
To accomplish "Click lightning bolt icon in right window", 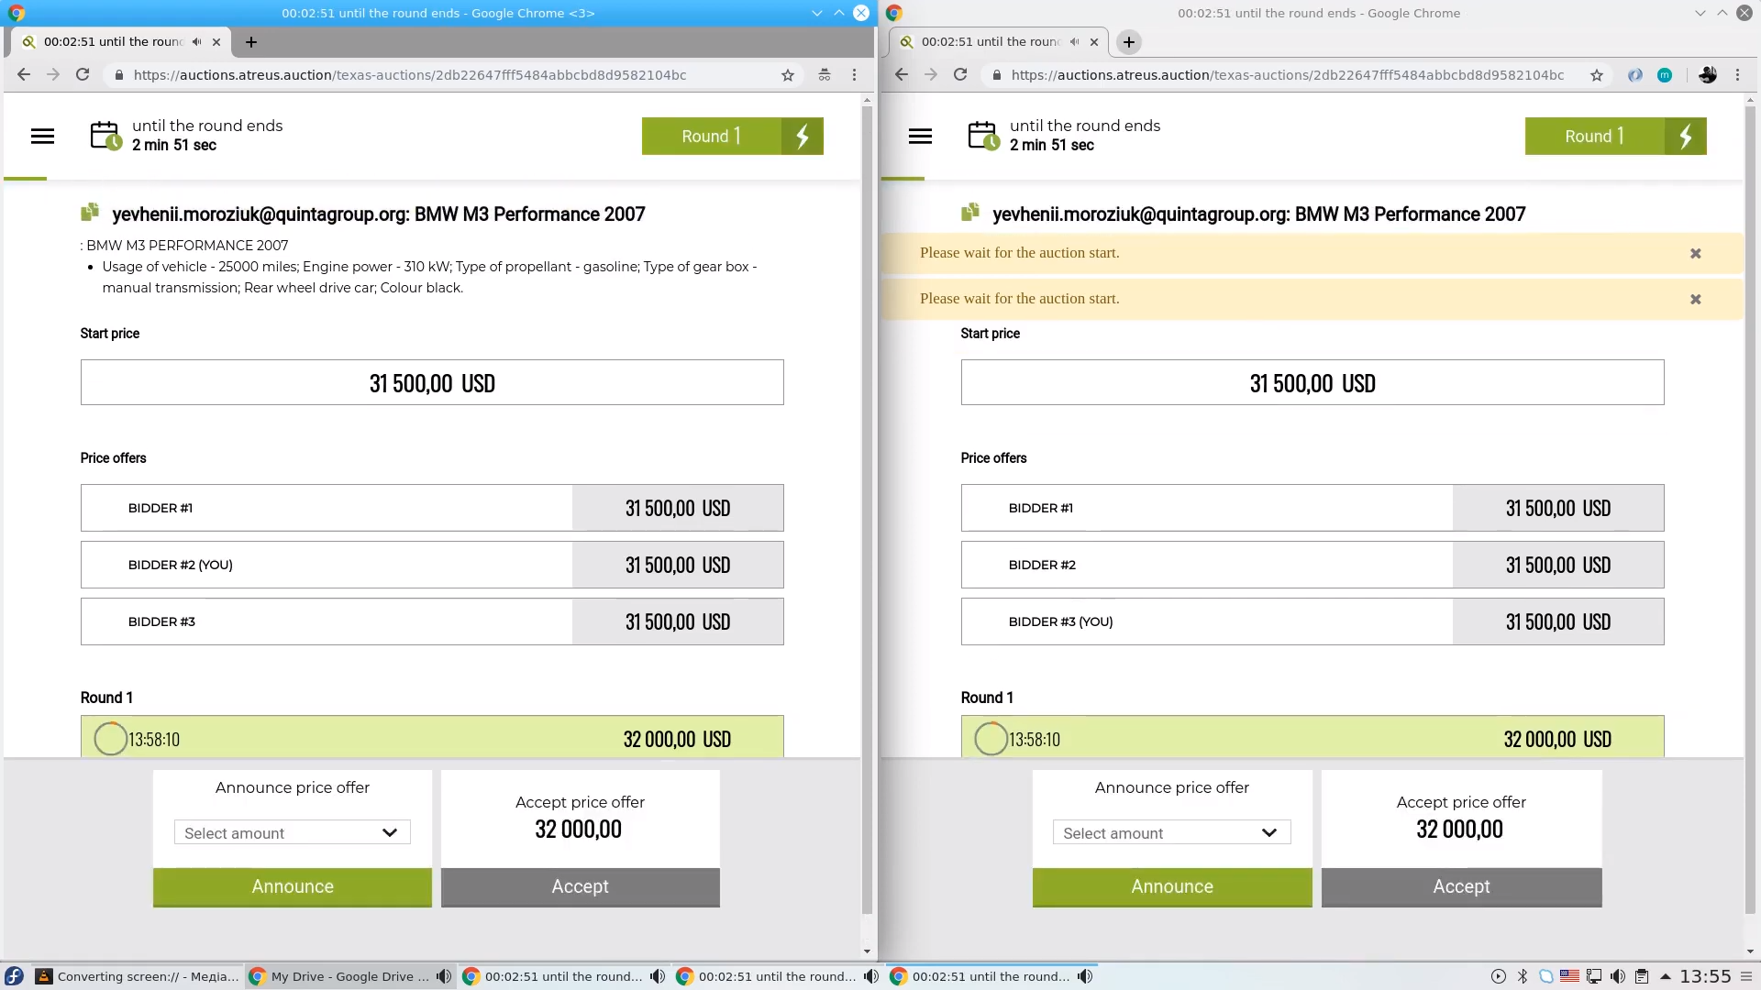I will (x=1686, y=137).
